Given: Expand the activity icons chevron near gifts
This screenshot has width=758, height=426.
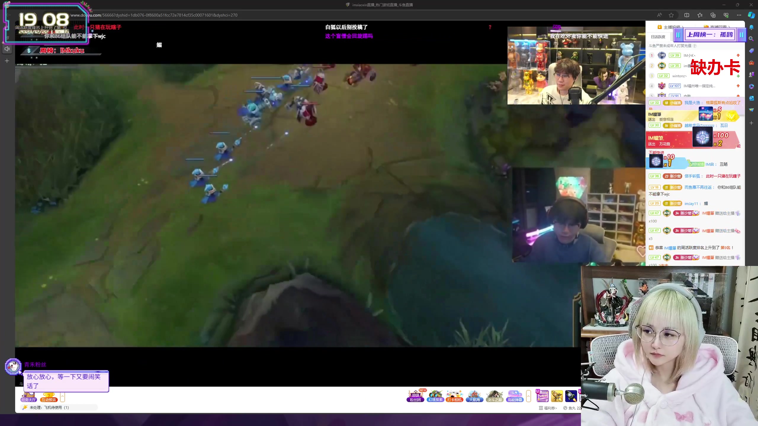Looking at the screenshot, I should point(529,396).
